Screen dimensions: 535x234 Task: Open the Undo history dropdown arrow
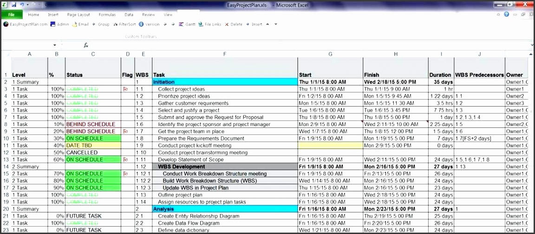click(x=28, y=5)
